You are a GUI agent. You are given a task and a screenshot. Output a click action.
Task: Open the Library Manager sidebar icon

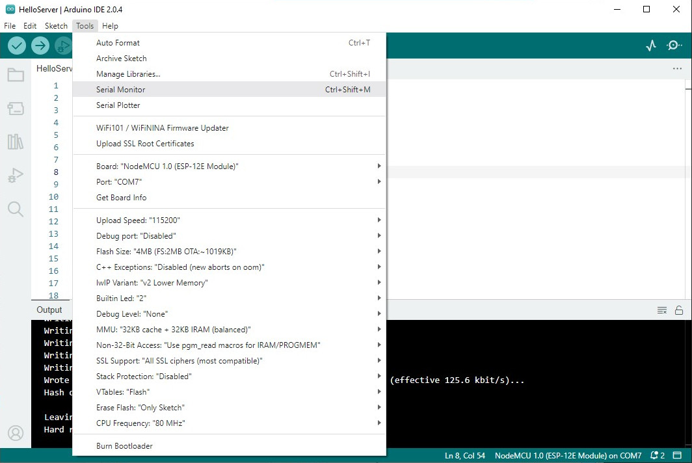[16, 142]
